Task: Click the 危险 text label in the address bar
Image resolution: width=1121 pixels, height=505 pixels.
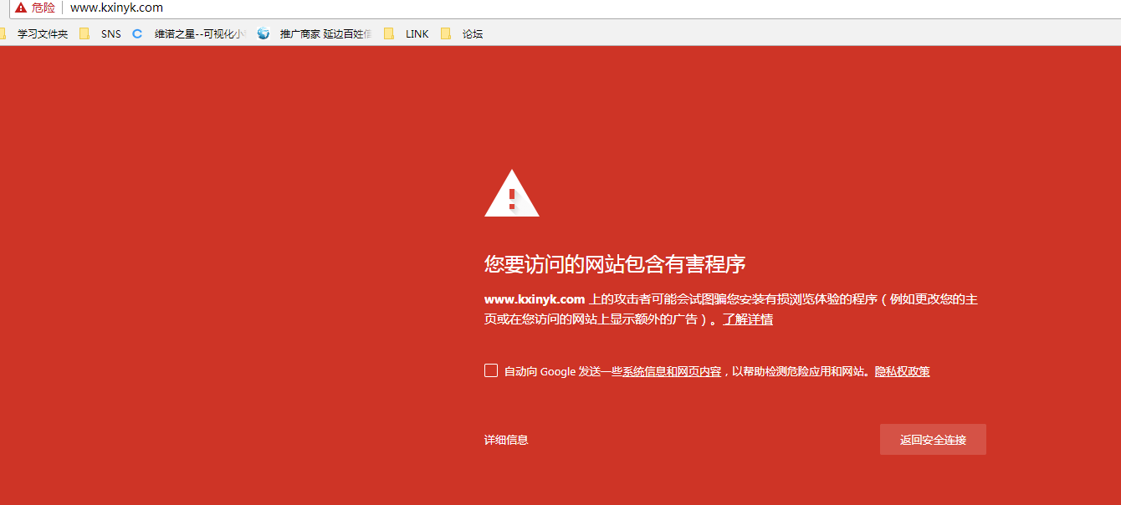Action: coord(42,9)
